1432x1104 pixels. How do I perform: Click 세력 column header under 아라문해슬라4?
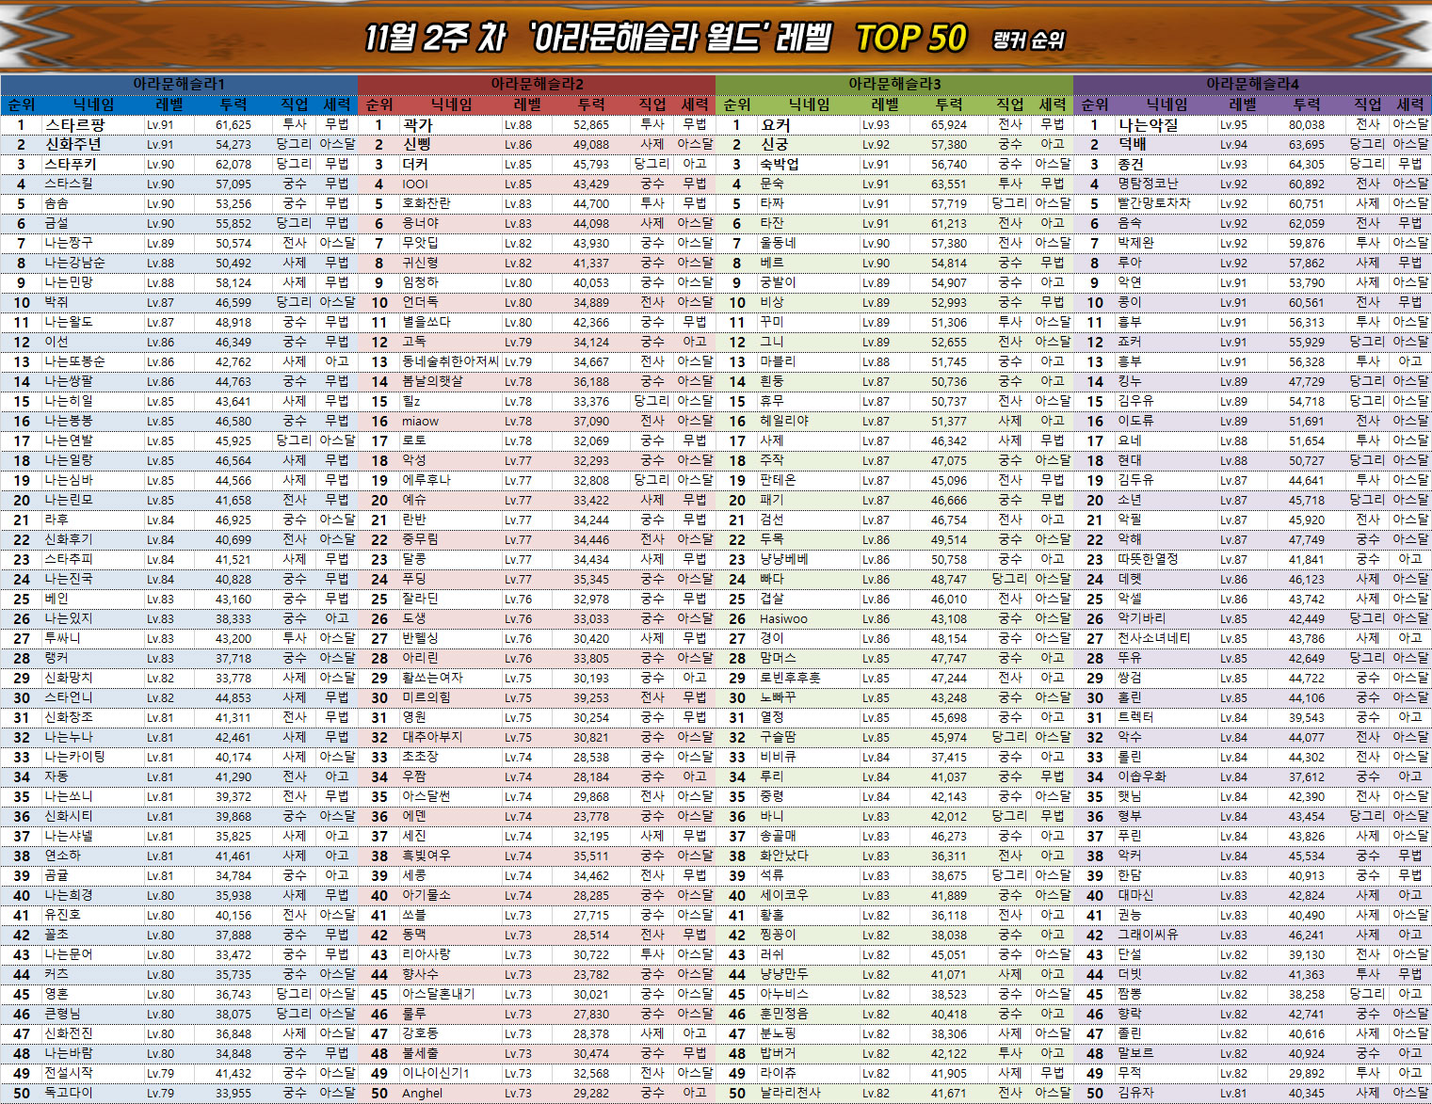[1410, 104]
